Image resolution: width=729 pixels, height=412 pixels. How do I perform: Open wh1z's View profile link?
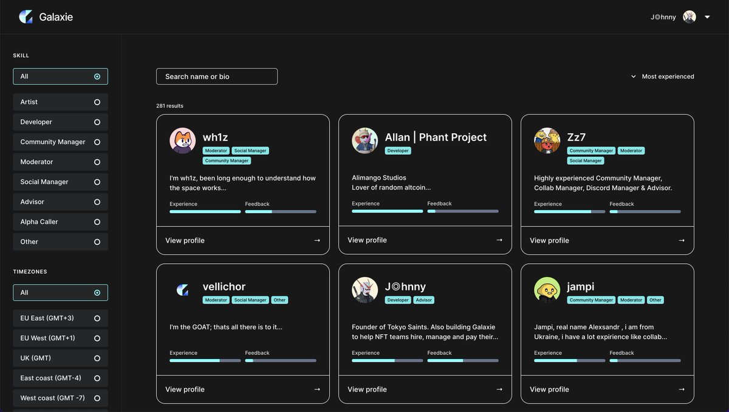243,241
